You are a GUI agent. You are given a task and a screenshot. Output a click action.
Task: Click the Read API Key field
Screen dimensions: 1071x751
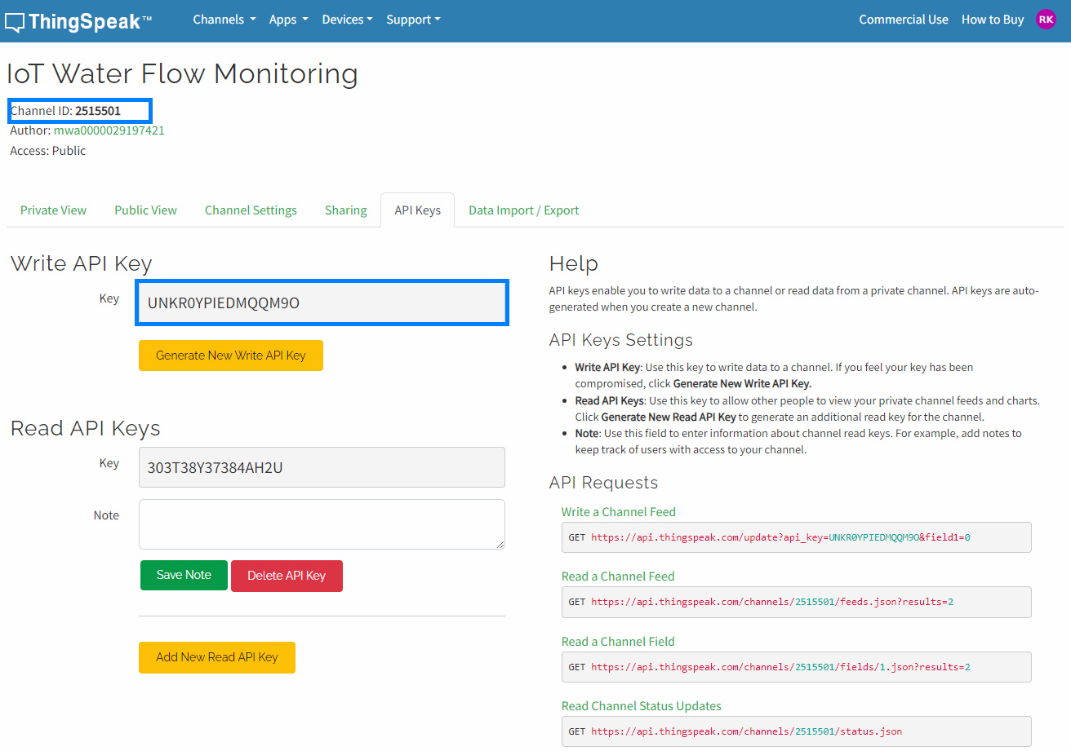322,467
